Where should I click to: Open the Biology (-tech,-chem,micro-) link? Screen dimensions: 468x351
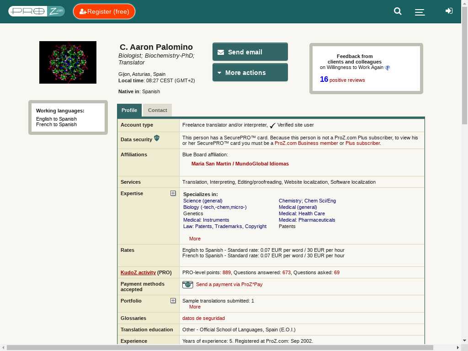point(215,207)
